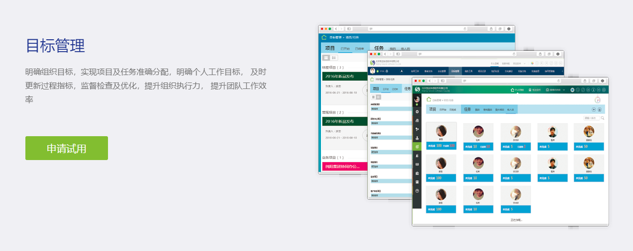Expand the 常规项目 (2) project group
The width and height of the screenshot is (633, 251).
tap(332, 112)
